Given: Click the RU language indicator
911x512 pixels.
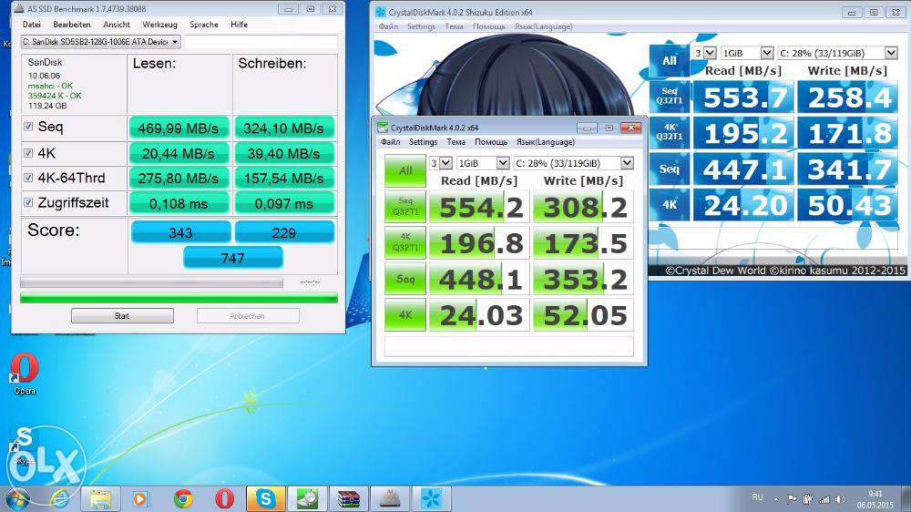Looking at the screenshot, I should (758, 497).
